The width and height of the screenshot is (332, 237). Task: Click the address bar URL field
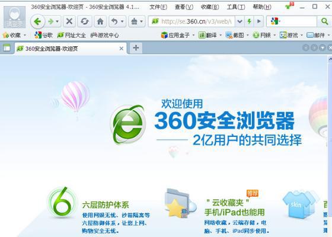point(191,21)
